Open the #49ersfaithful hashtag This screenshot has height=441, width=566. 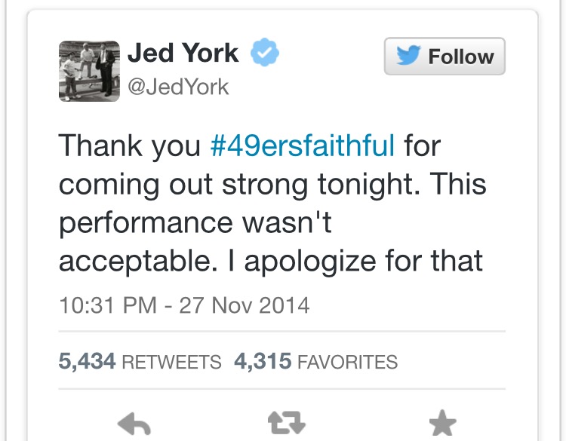coord(302,145)
